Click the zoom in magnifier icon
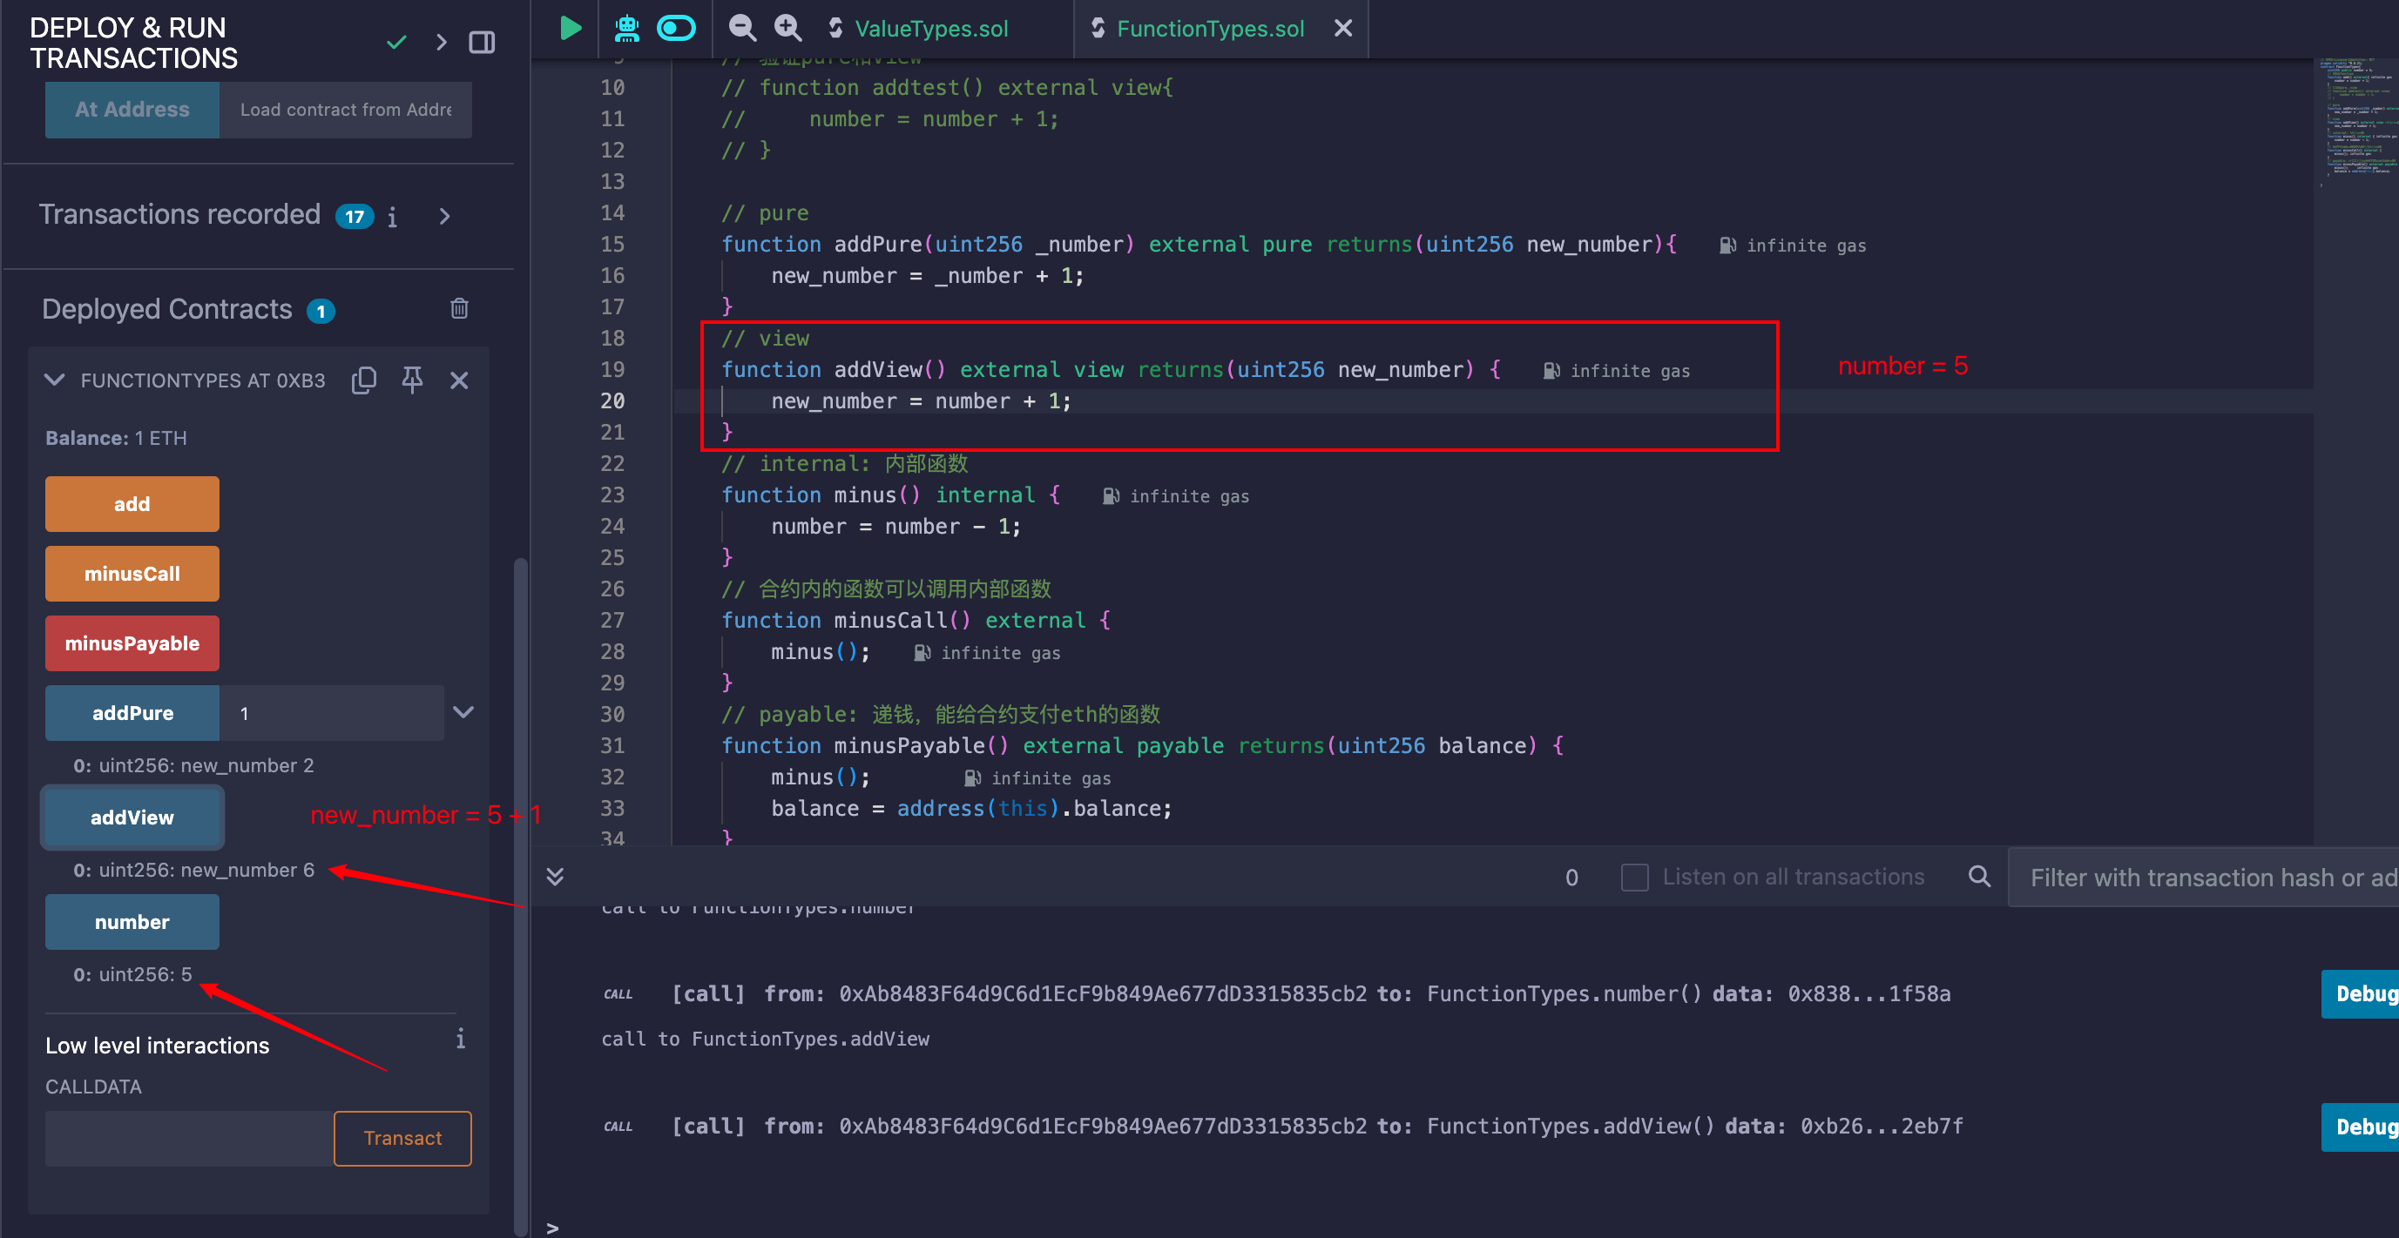Screen dimensions: 2399x1238 pyautogui.click(x=787, y=28)
